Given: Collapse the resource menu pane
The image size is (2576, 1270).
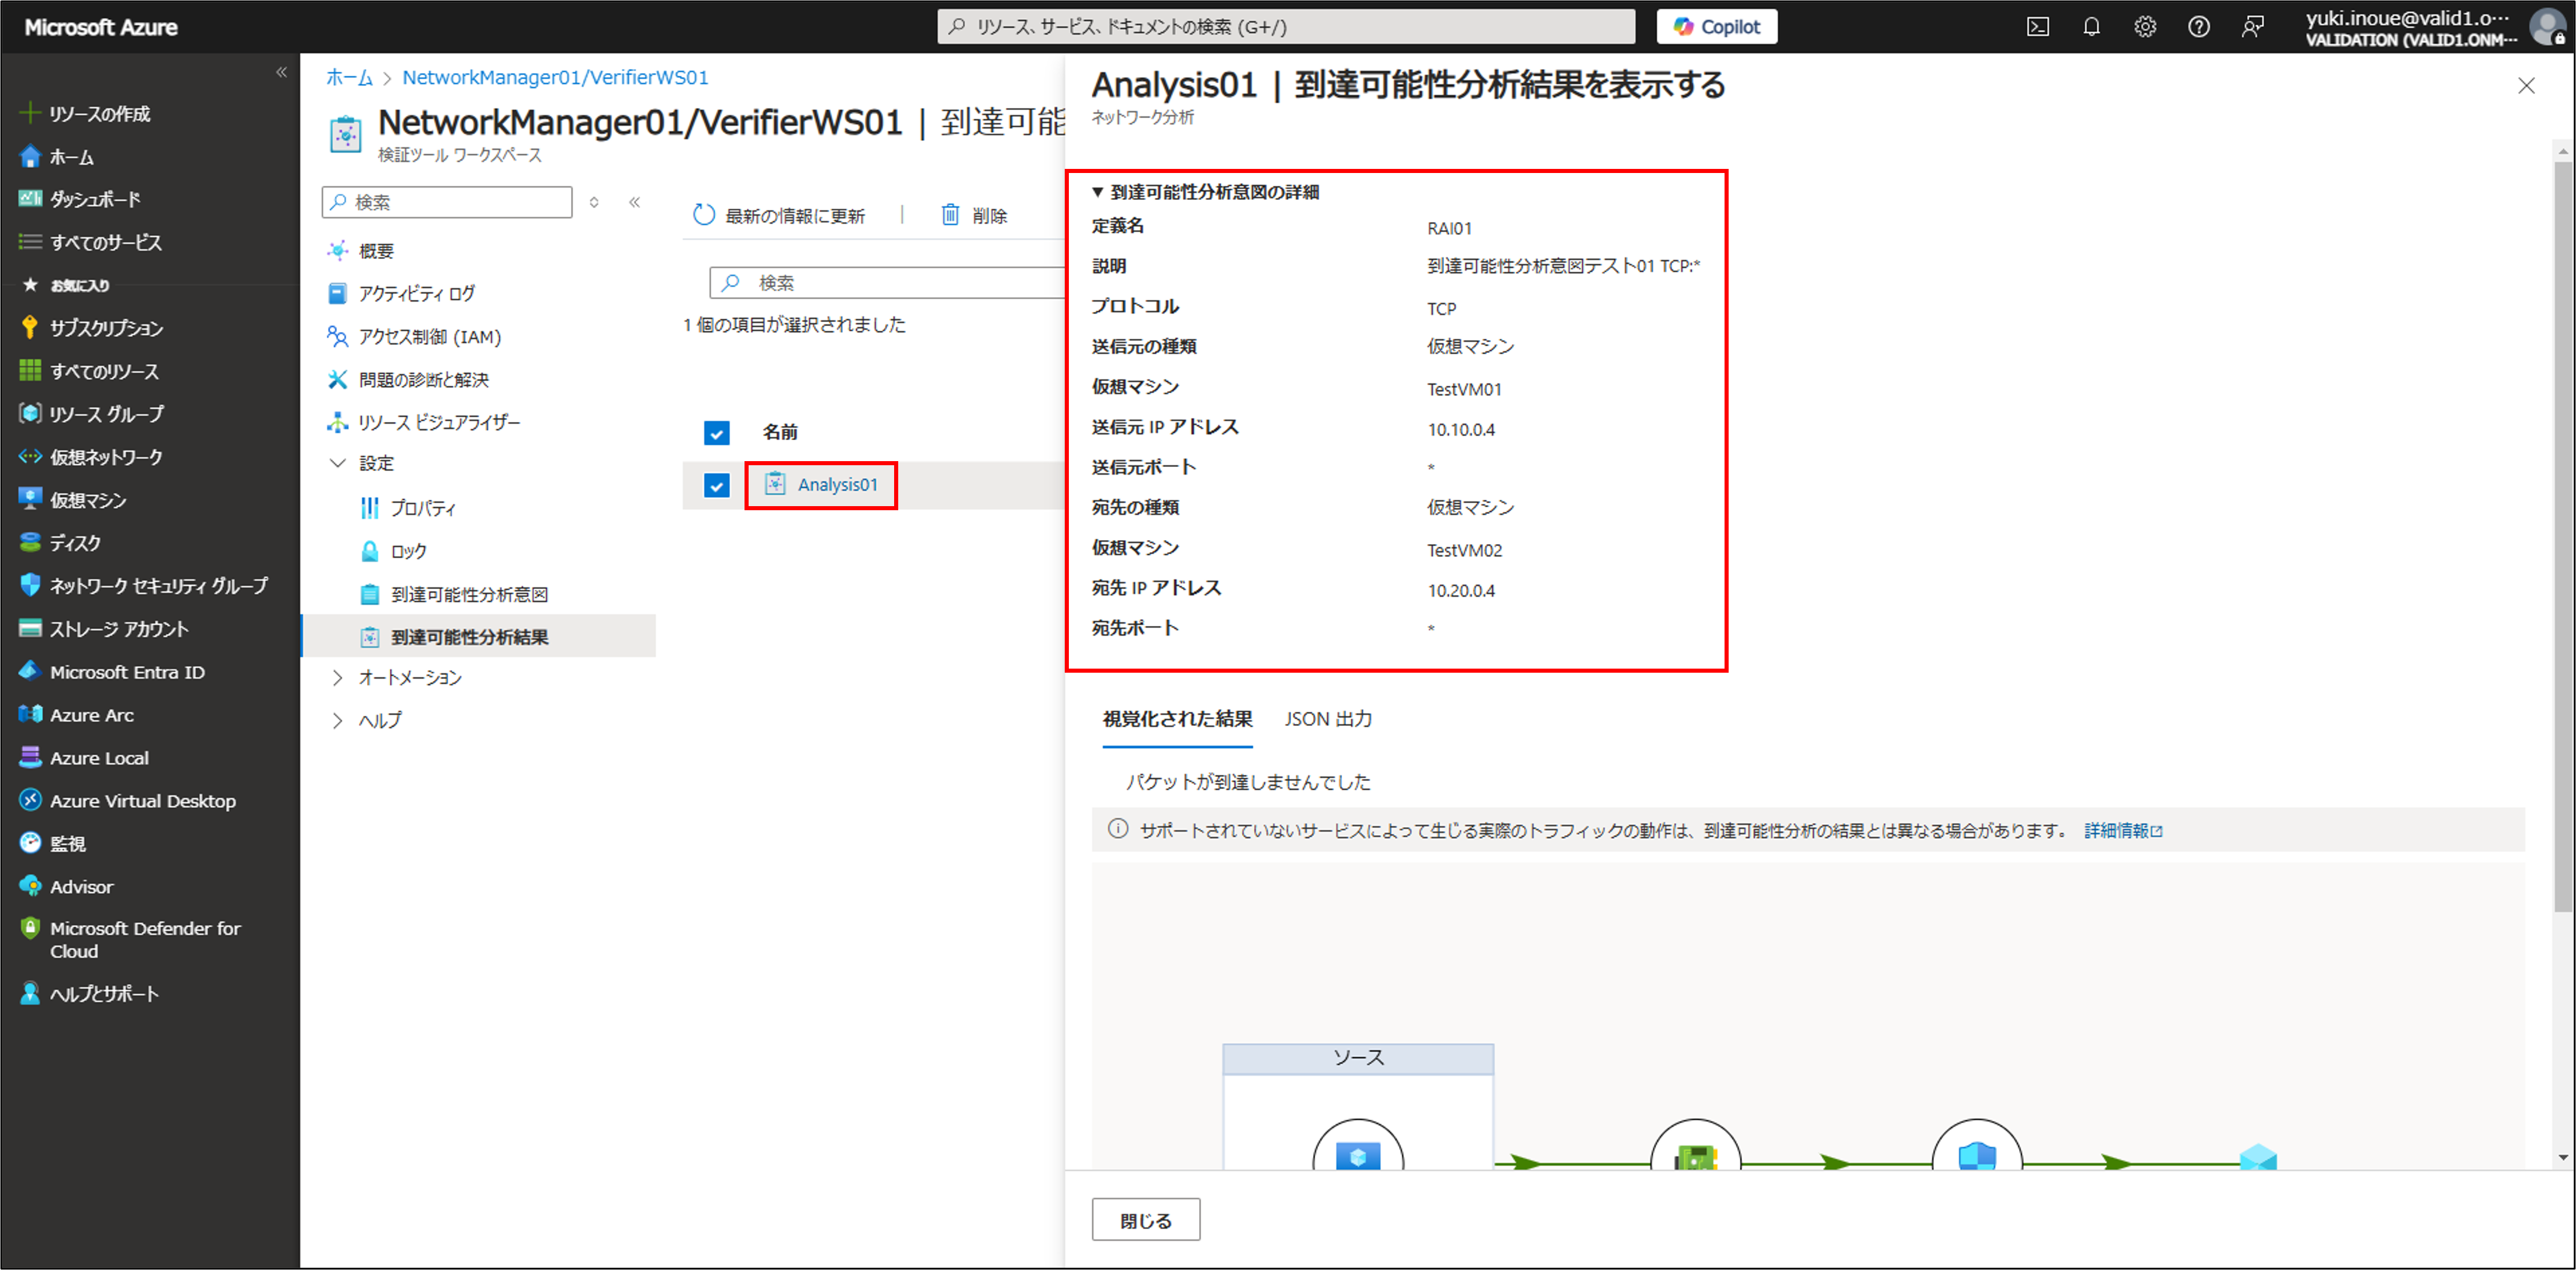Looking at the screenshot, I should (x=635, y=202).
